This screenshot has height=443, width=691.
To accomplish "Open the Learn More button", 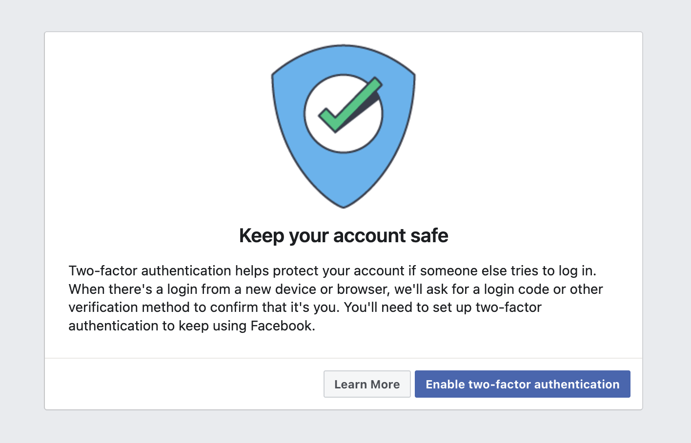I will [x=367, y=384].
